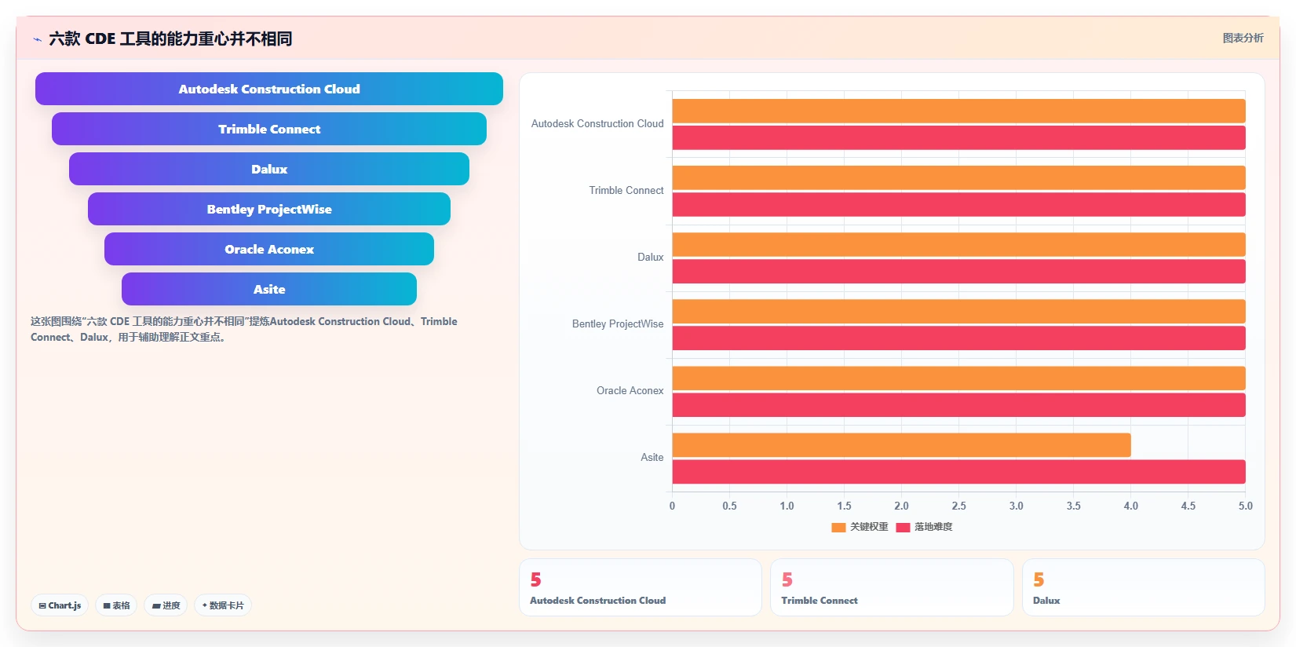Toggle the 落地难度 red legend swatch
The height and width of the screenshot is (647, 1296).
(x=903, y=527)
